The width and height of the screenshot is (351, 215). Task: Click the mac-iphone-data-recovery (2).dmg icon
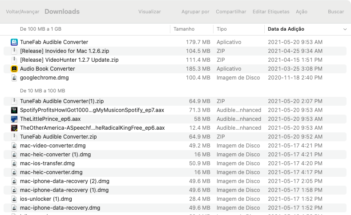click(14, 181)
